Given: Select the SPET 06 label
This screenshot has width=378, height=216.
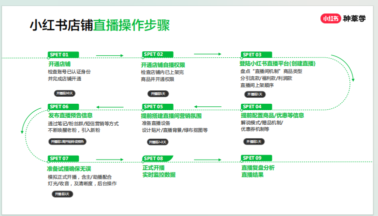Looking at the screenshot, I should coord(63,107).
